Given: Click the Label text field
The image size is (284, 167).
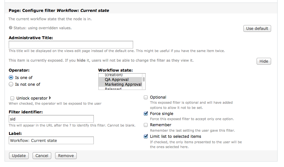Looking at the screenshot, I should [x=51, y=140].
